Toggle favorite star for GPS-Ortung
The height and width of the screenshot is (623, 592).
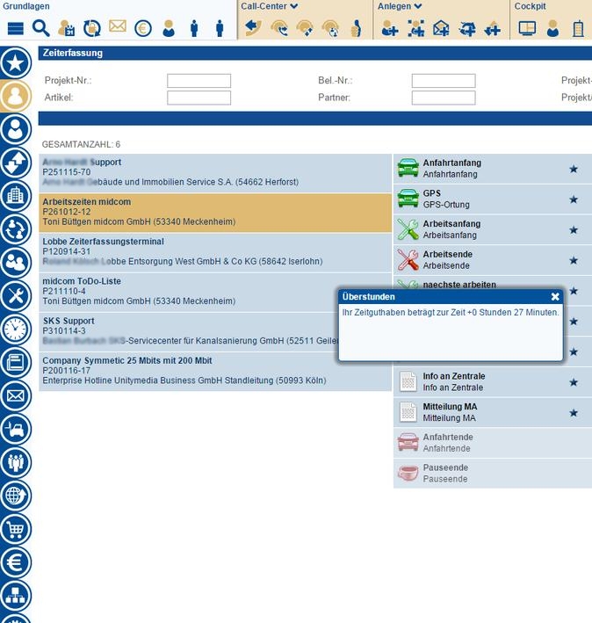574,199
